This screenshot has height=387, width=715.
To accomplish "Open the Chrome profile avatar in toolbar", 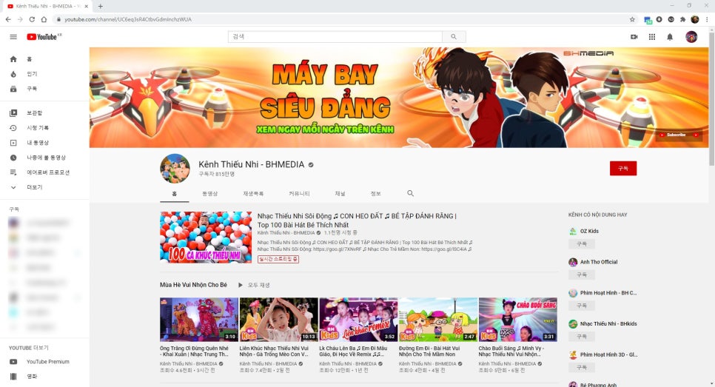I will pos(694,19).
